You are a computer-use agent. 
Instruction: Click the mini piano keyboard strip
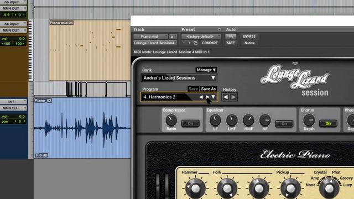(30, 50)
